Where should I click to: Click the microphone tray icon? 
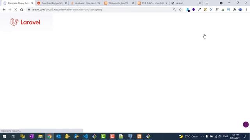pyautogui.click(x=207, y=136)
